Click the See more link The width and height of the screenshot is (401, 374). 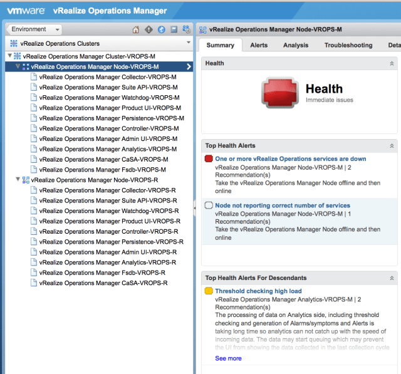(228, 358)
